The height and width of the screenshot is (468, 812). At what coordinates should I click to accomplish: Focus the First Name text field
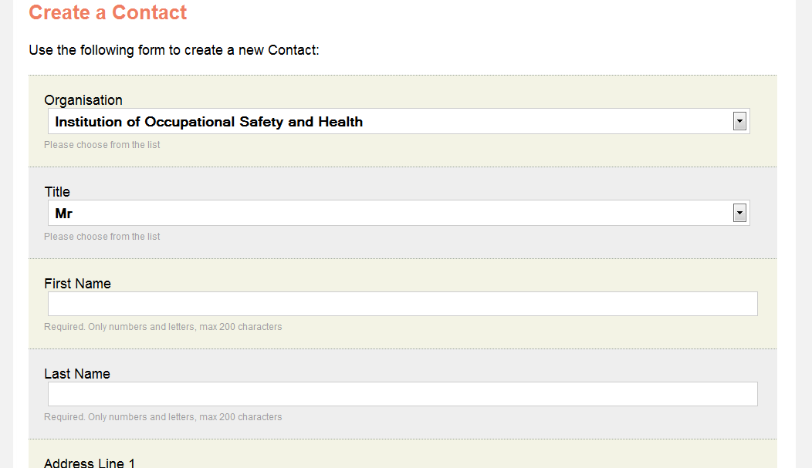pos(402,304)
